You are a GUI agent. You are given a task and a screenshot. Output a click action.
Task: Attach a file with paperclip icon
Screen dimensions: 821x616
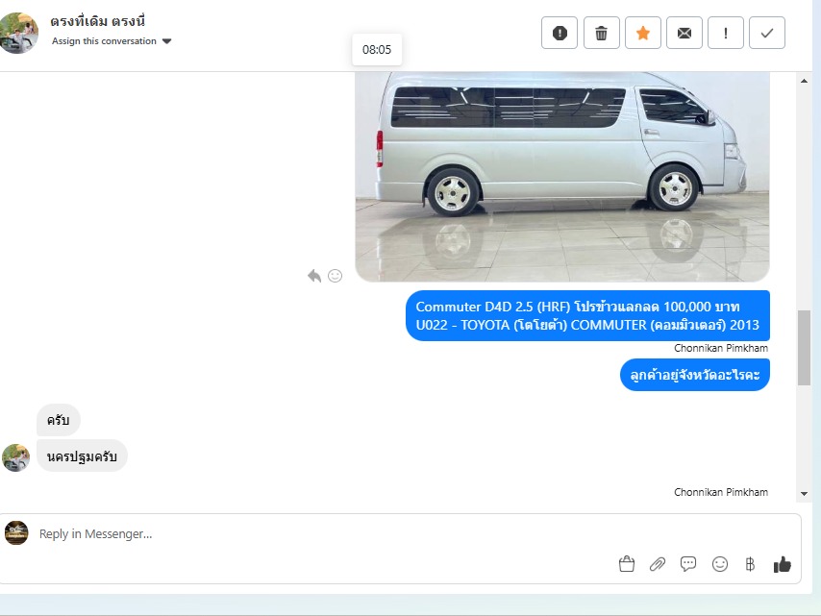tap(658, 564)
